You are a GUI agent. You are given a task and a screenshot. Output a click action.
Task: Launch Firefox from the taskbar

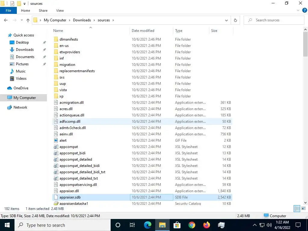206,225
